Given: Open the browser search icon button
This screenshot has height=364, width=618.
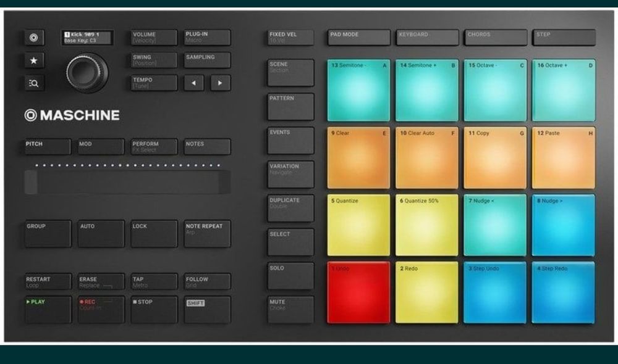Looking at the screenshot, I should pos(34,83).
